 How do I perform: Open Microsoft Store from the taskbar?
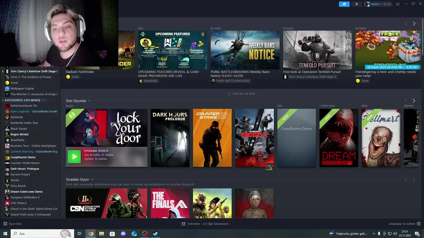coord(112,234)
